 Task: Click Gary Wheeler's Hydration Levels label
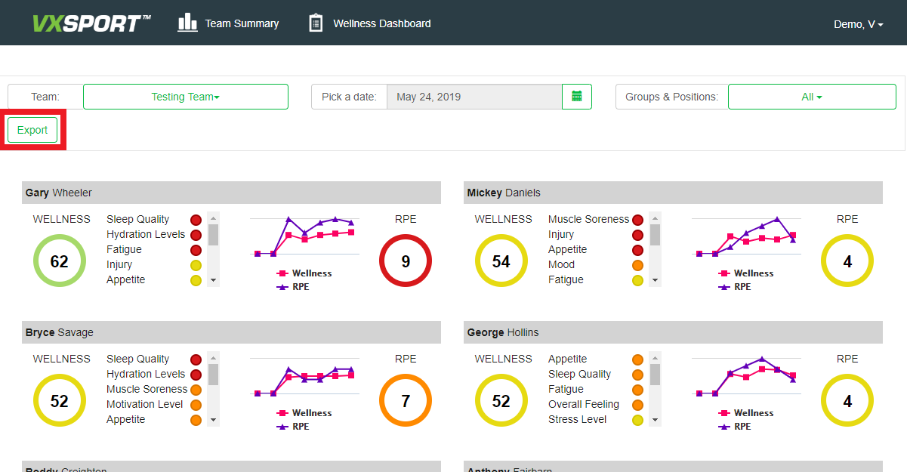tap(146, 235)
